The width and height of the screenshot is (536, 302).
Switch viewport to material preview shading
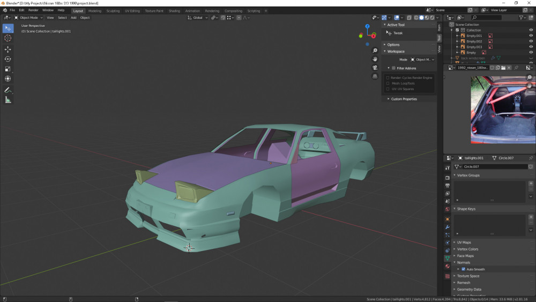click(427, 18)
